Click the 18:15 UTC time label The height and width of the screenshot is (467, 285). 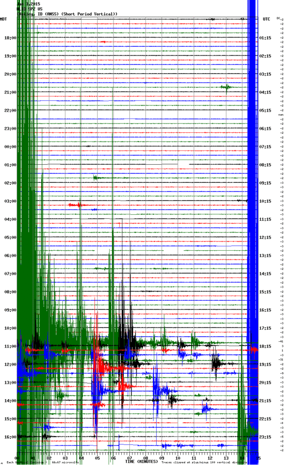click(x=265, y=346)
